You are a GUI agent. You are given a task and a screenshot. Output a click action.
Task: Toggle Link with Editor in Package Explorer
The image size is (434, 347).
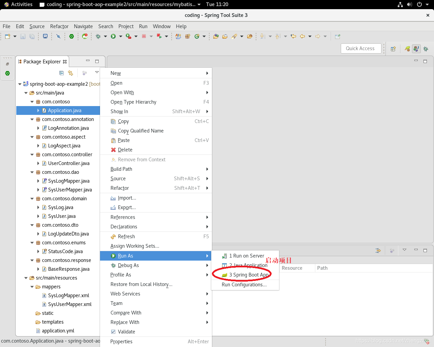pos(71,73)
